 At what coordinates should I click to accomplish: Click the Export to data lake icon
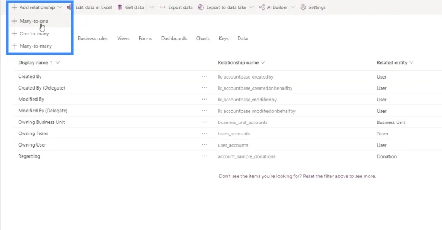(x=201, y=7)
